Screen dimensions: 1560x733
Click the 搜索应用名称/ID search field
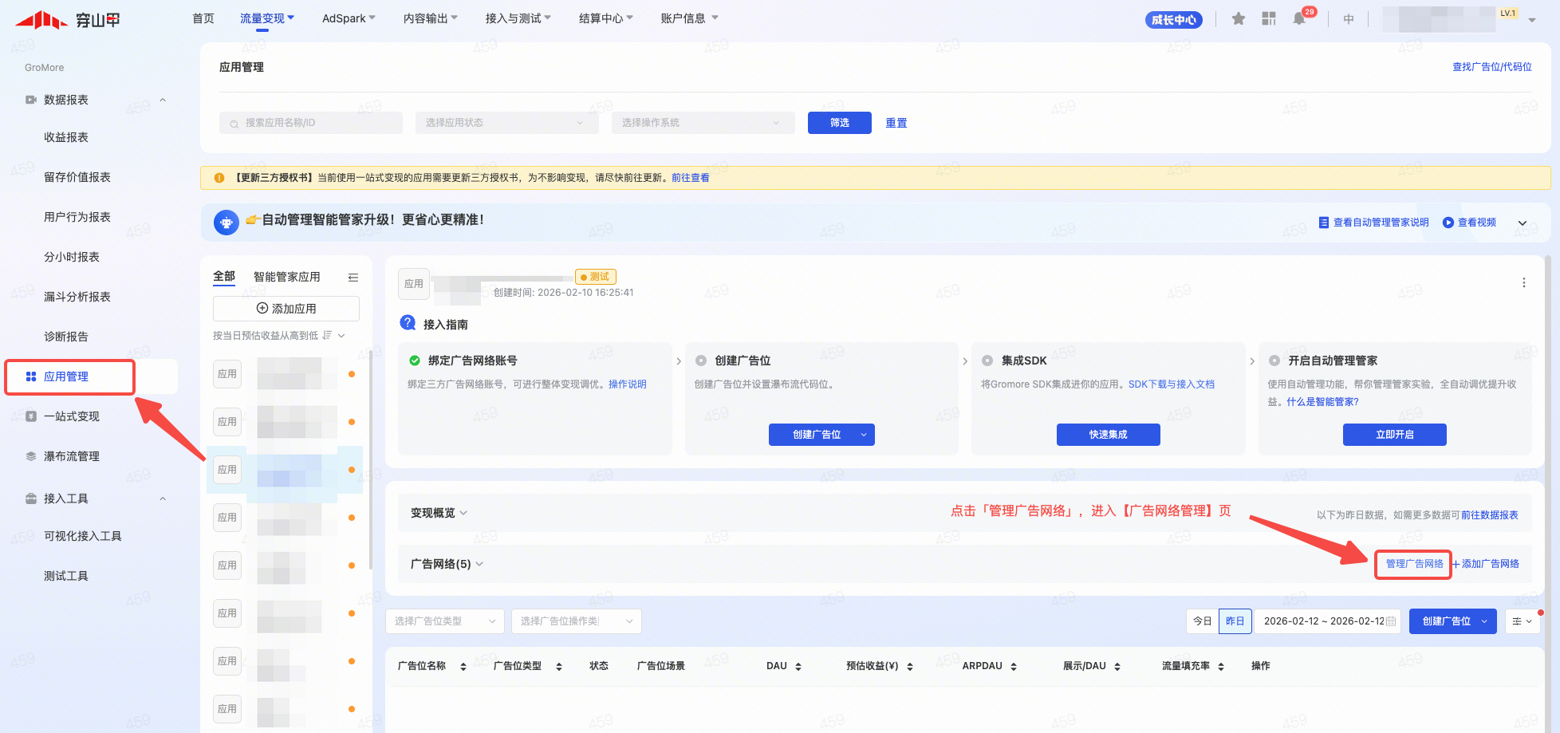pos(311,123)
